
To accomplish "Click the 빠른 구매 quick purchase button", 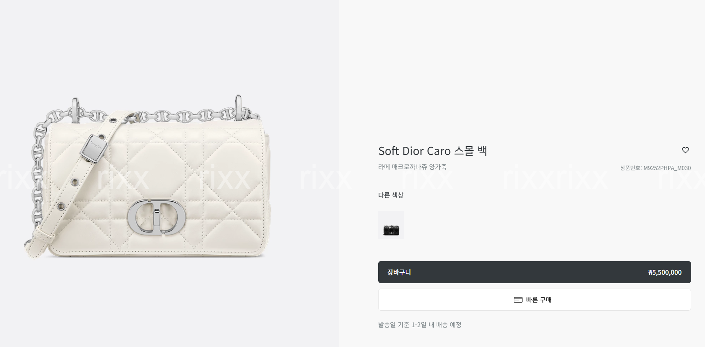I will point(534,300).
